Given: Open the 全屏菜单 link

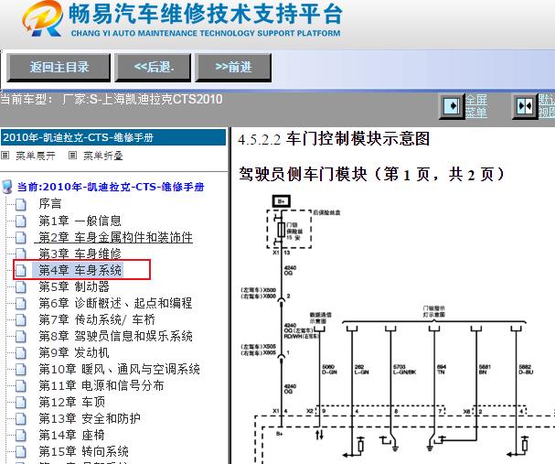Looking at the screenshot, I should tap(476, 106).
